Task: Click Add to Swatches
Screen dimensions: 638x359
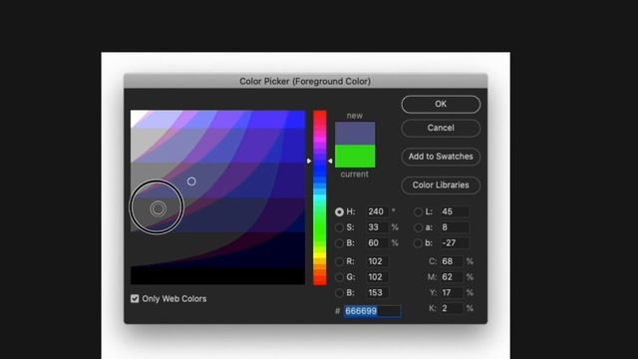Action: pos(441,157)
